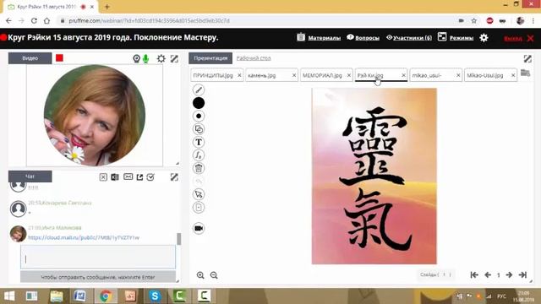The height and width of the screenshot is (304, 541).
Task: Select the cursor pointer tool
Action: tap(199, 194)
